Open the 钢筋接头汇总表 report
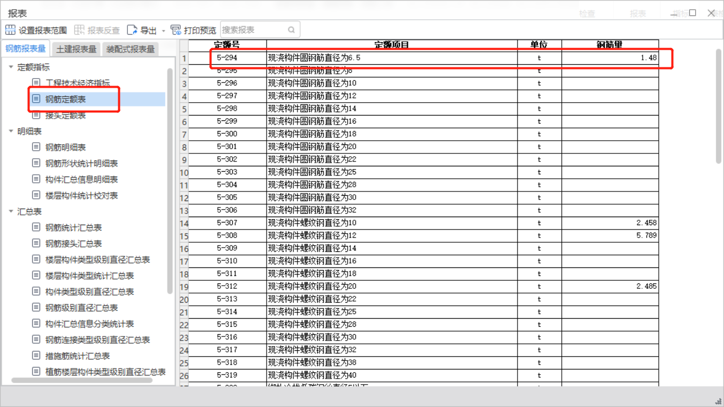This screenshot has width=724, height=407. point(73,243)
